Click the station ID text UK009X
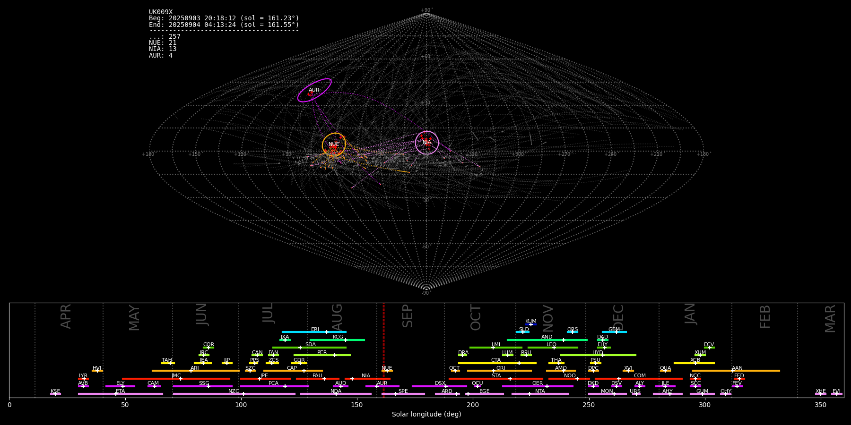 tap(161, 12)
